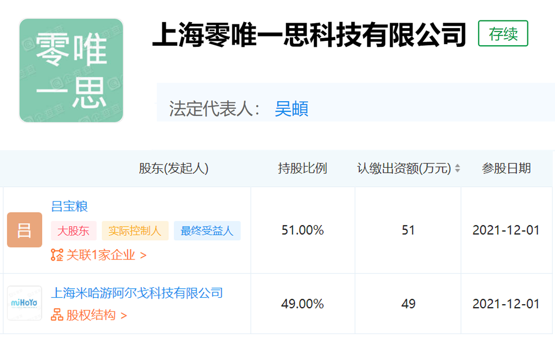Screen dimensions: 555x349
Task: Click the 参股日期 column header
Action: pyautogui.click(x=506, y=168)
